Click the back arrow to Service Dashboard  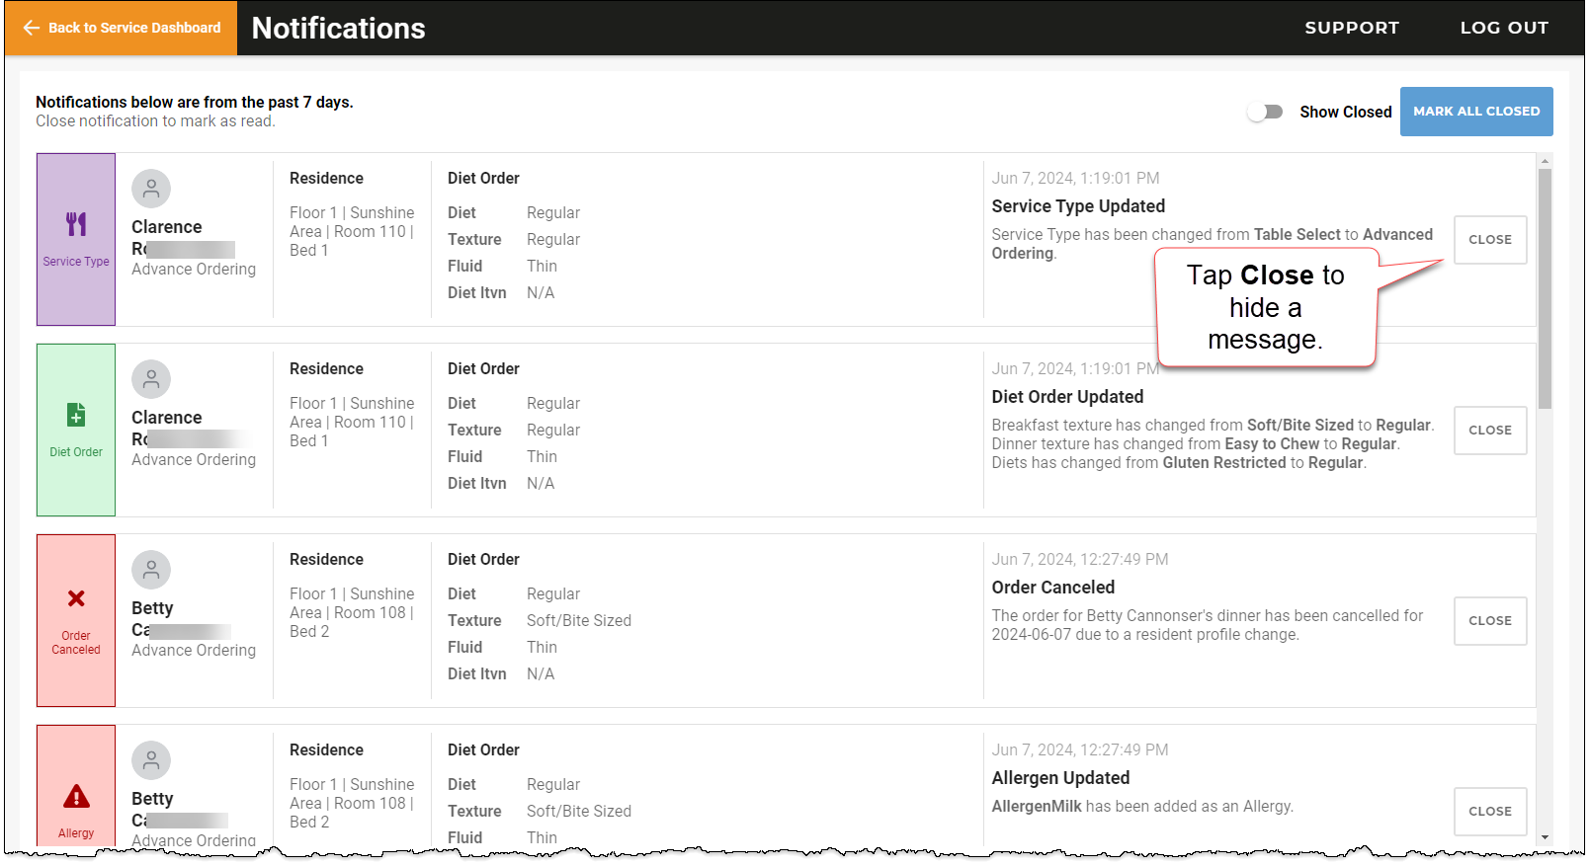(32, 28)
